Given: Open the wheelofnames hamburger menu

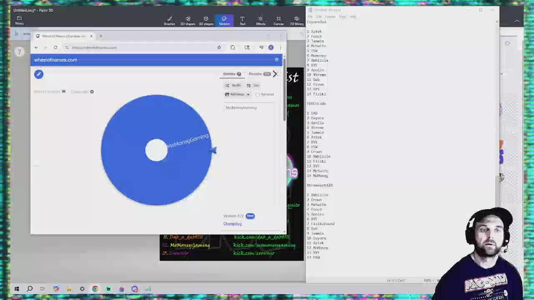Looking at the screenshot, I should click(x=277, y=60).
